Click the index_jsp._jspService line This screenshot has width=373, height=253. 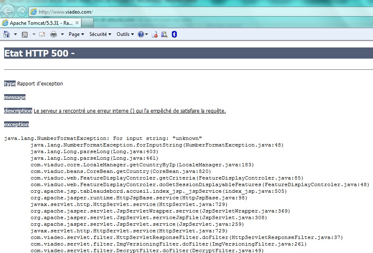[159, 192]
